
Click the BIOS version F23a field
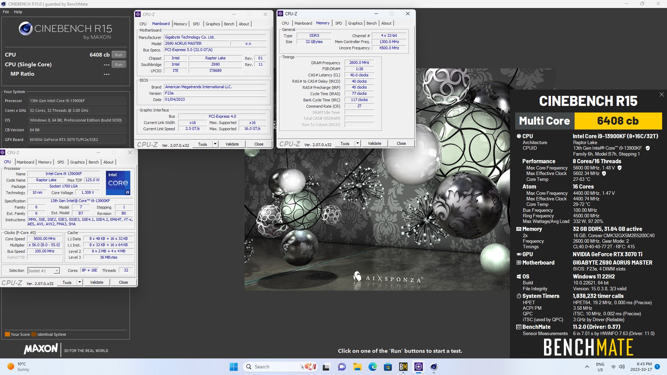point(215,93)
